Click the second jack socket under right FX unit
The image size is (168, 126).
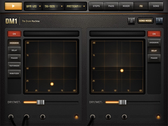(108, 117)
